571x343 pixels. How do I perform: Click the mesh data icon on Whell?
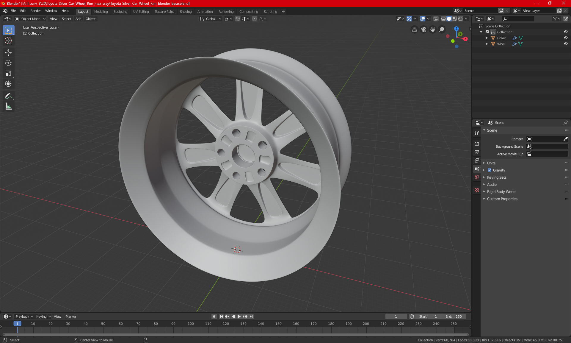(x=520, y=44)
